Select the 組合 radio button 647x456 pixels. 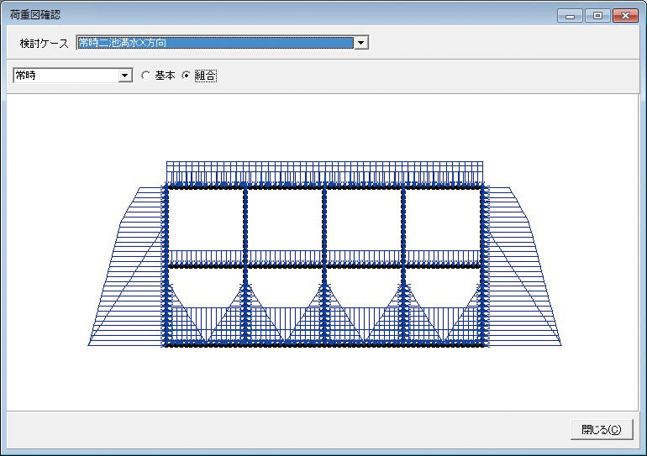186,76
